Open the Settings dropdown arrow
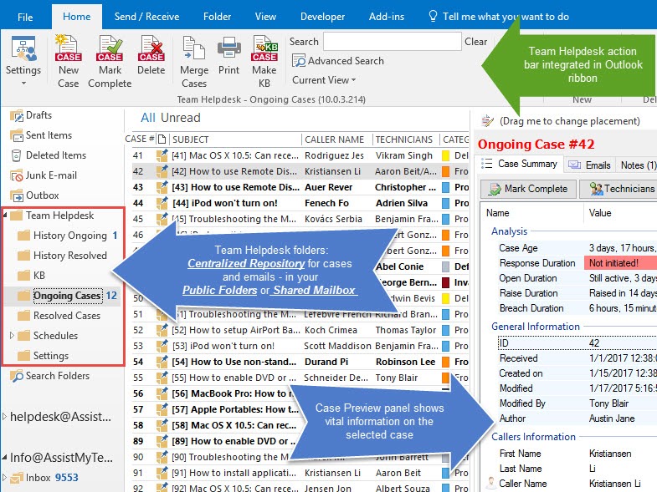The image size is (657, 492). [x=23, y=84]
